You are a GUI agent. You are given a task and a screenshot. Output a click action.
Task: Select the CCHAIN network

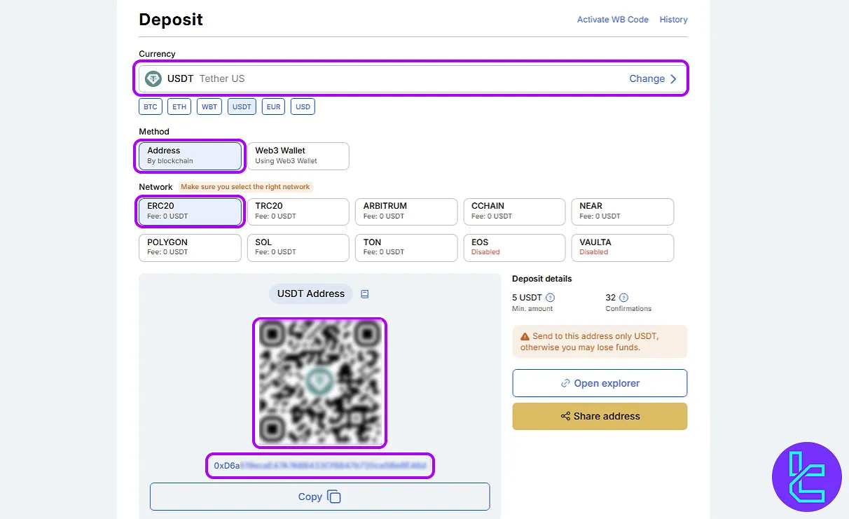(514, 212)
